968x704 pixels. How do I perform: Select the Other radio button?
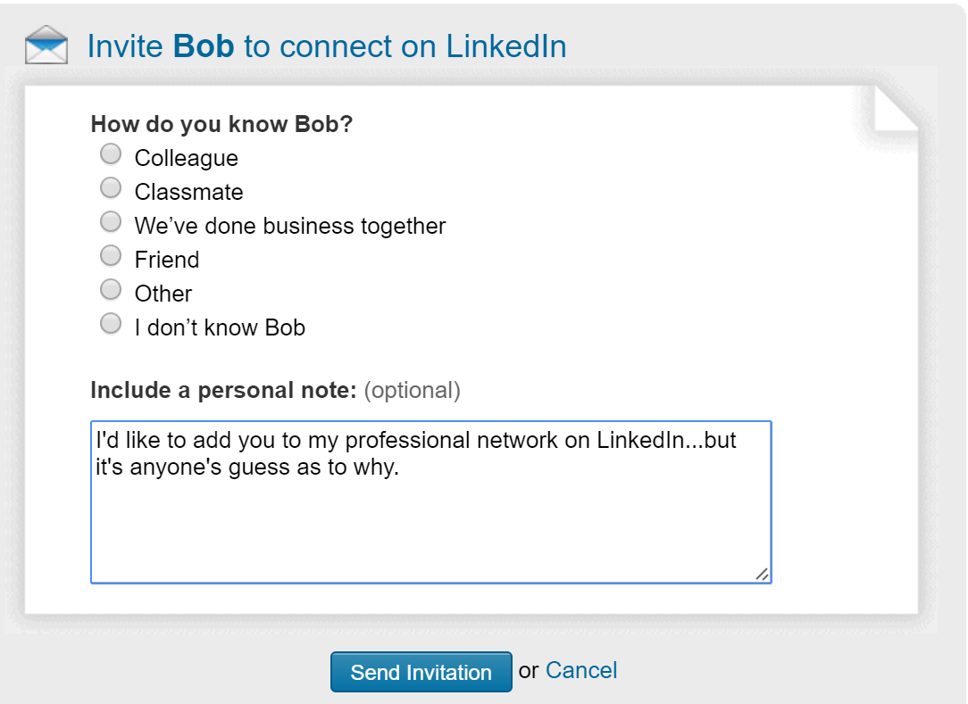[x=111, y=290]
